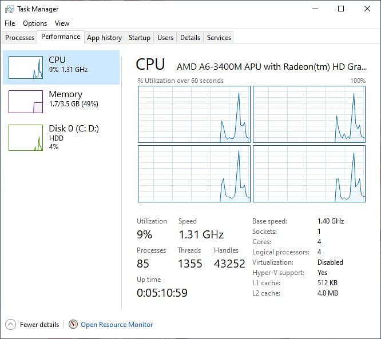The width and height of the screenshot is (381, 339).
Task: Click the Disk 0 (C: D:) label
Action: click(x=74, y=128)
